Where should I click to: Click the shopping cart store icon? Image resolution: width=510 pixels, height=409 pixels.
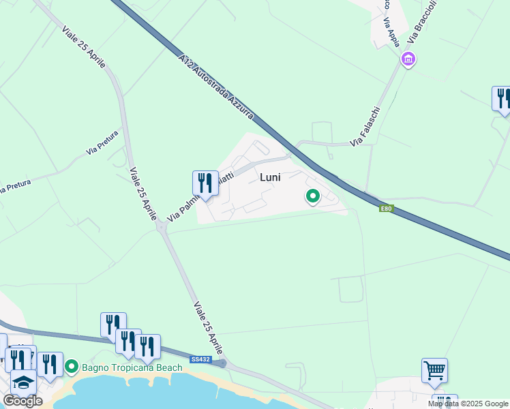[x=434, y=372]
